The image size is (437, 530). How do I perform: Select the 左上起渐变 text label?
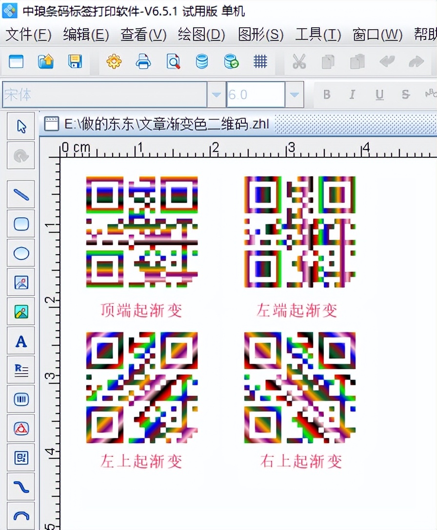(x=141, y=461)
